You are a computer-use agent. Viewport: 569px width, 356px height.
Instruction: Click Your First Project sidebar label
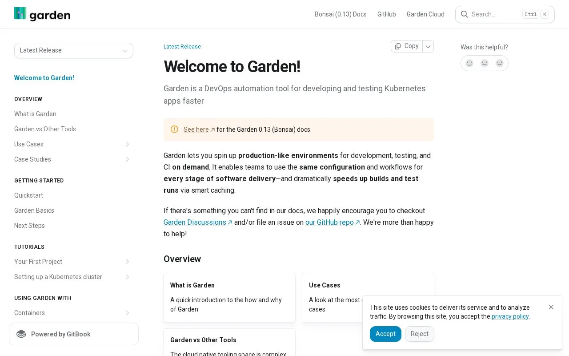click(x=38, y=262)
